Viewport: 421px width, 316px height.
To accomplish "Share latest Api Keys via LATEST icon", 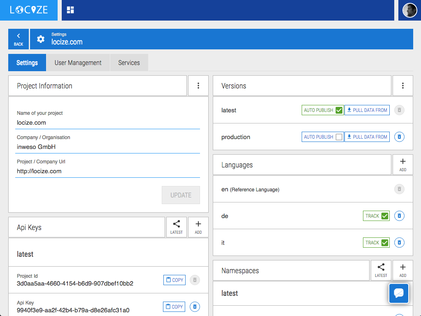I will (x=177, y=227).
